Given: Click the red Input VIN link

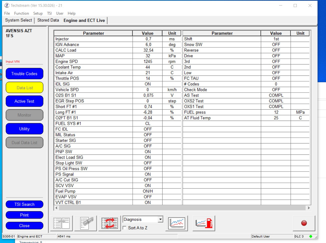Looking at the screenshot, I should [x=13, y=62].
